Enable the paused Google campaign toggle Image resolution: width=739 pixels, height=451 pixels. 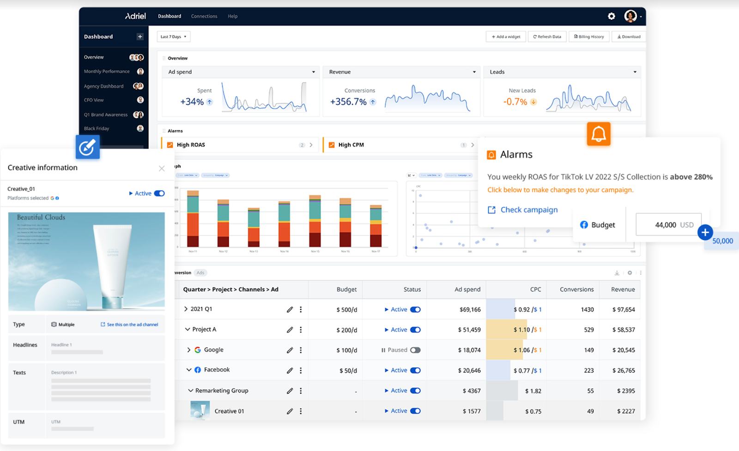click(x=415, y=350)
